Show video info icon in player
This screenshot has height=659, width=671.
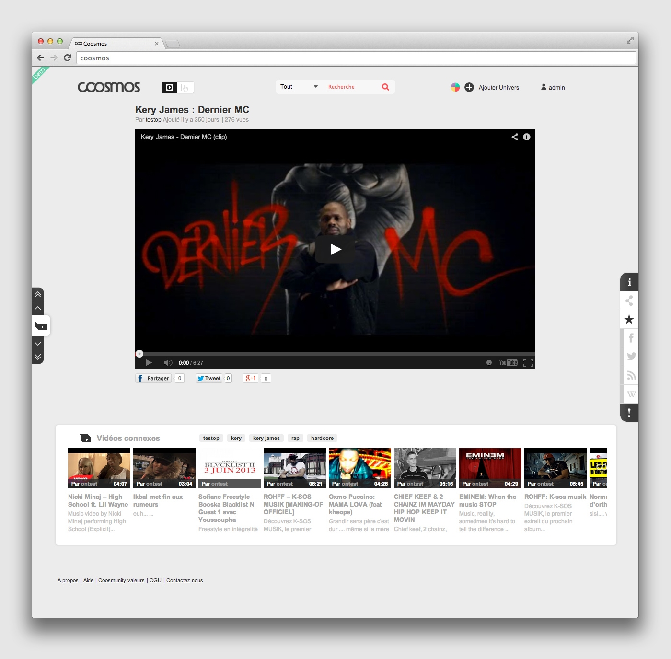coord(527,137)
